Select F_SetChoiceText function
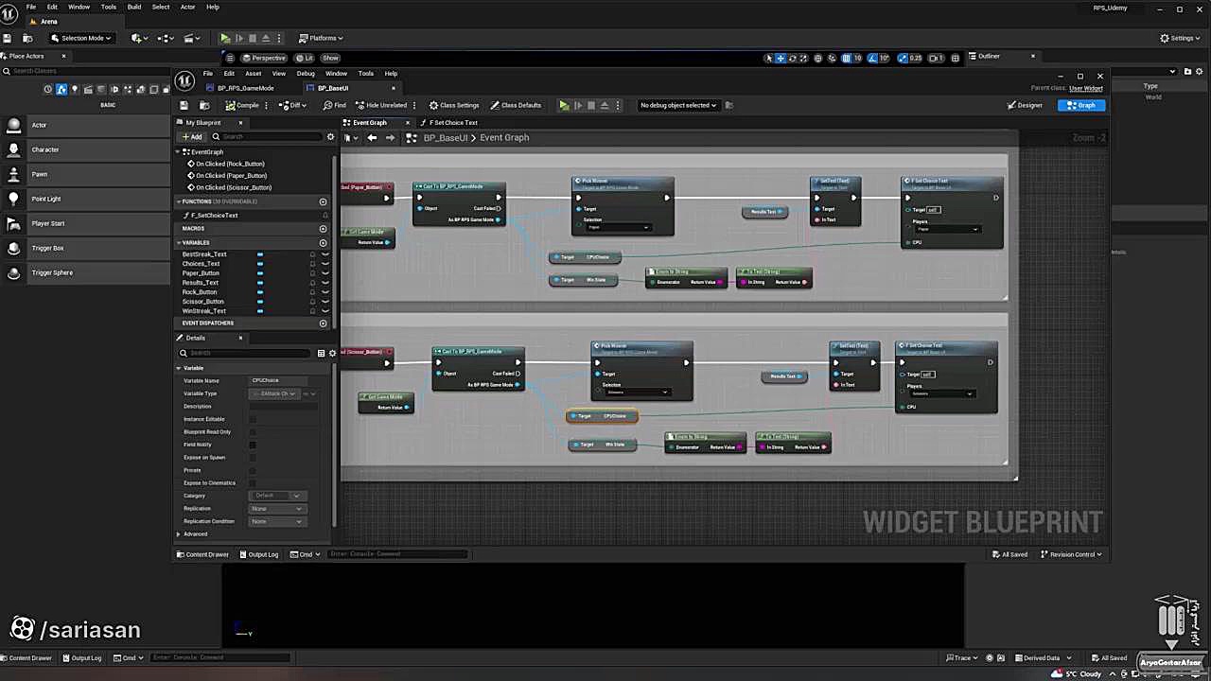The height and width of the screenshot is (681, 1211). [214, 216]
